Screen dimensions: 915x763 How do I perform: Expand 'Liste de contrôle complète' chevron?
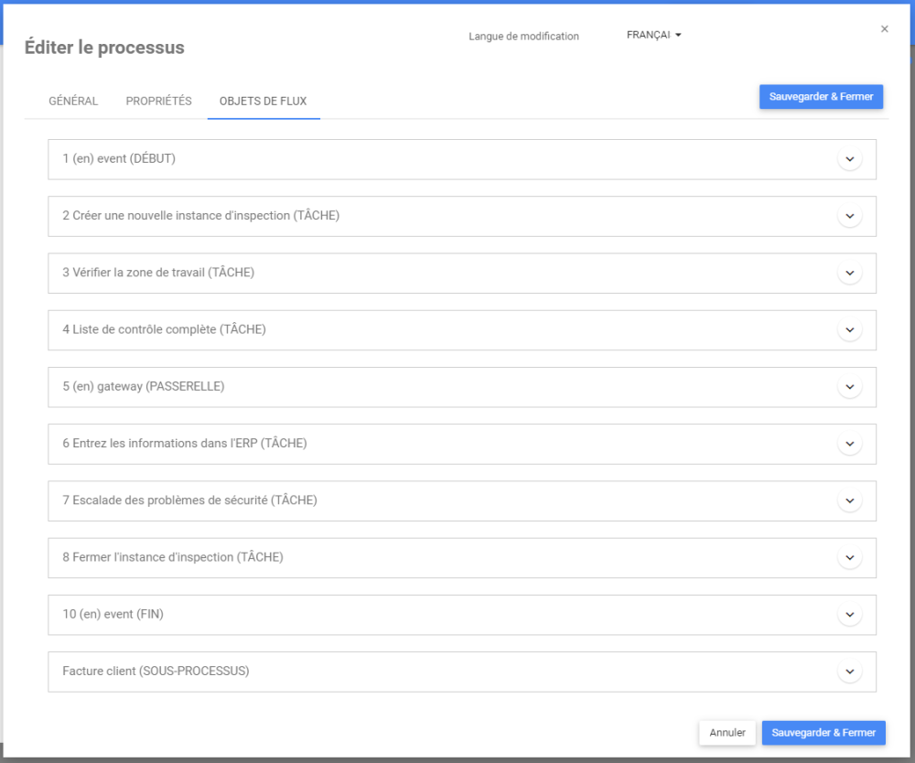tap(850, 329)
